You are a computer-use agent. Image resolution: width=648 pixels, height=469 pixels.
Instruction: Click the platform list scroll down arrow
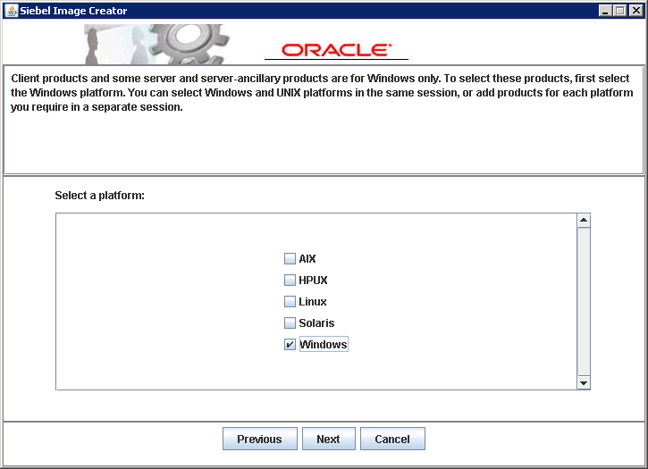click(584, 383)
